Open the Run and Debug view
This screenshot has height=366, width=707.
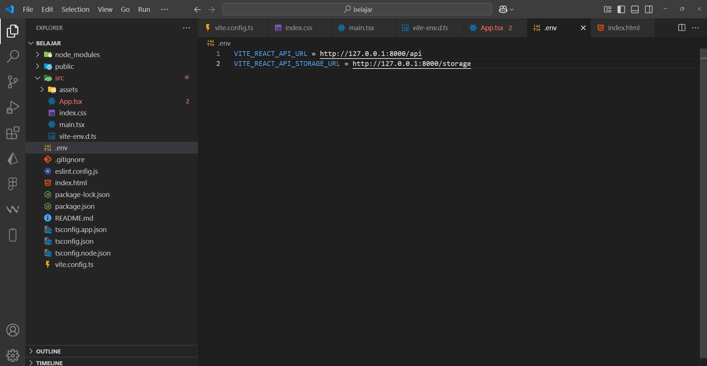[13, 108]
